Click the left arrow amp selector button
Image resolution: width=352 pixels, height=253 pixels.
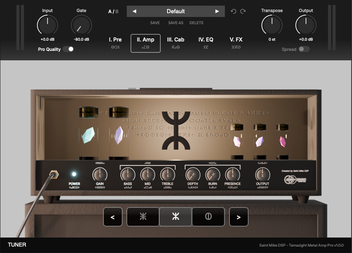113,217
